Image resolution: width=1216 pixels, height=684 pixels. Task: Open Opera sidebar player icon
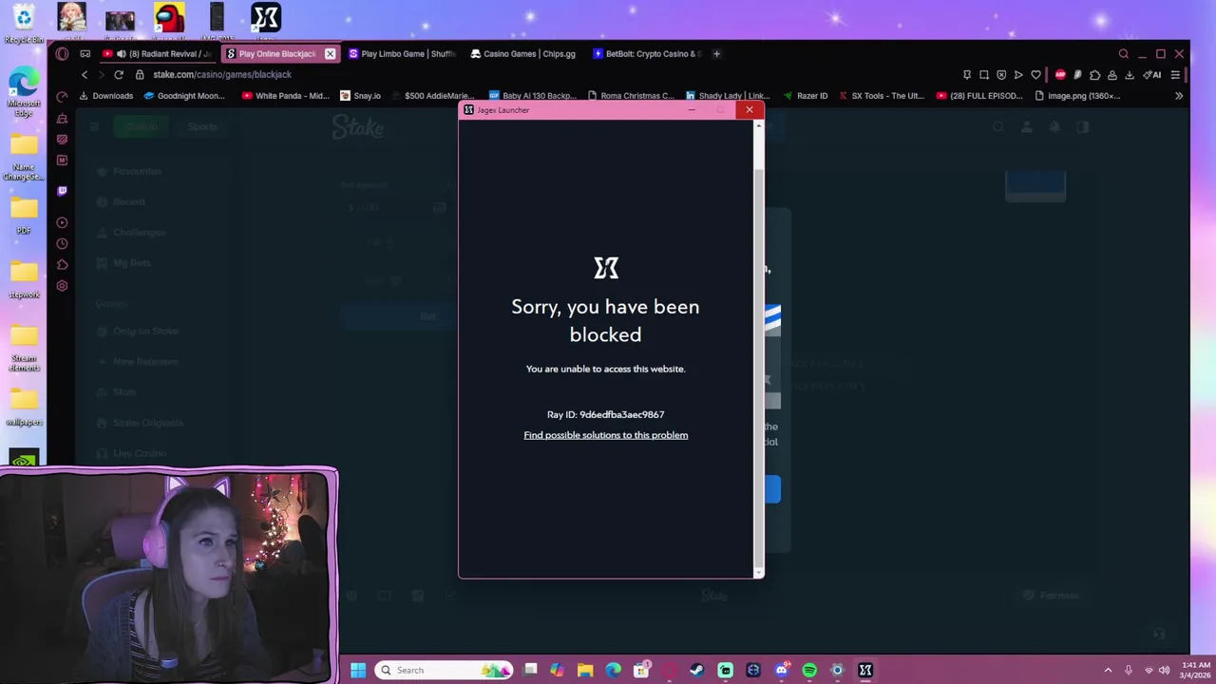click(62, 222)
